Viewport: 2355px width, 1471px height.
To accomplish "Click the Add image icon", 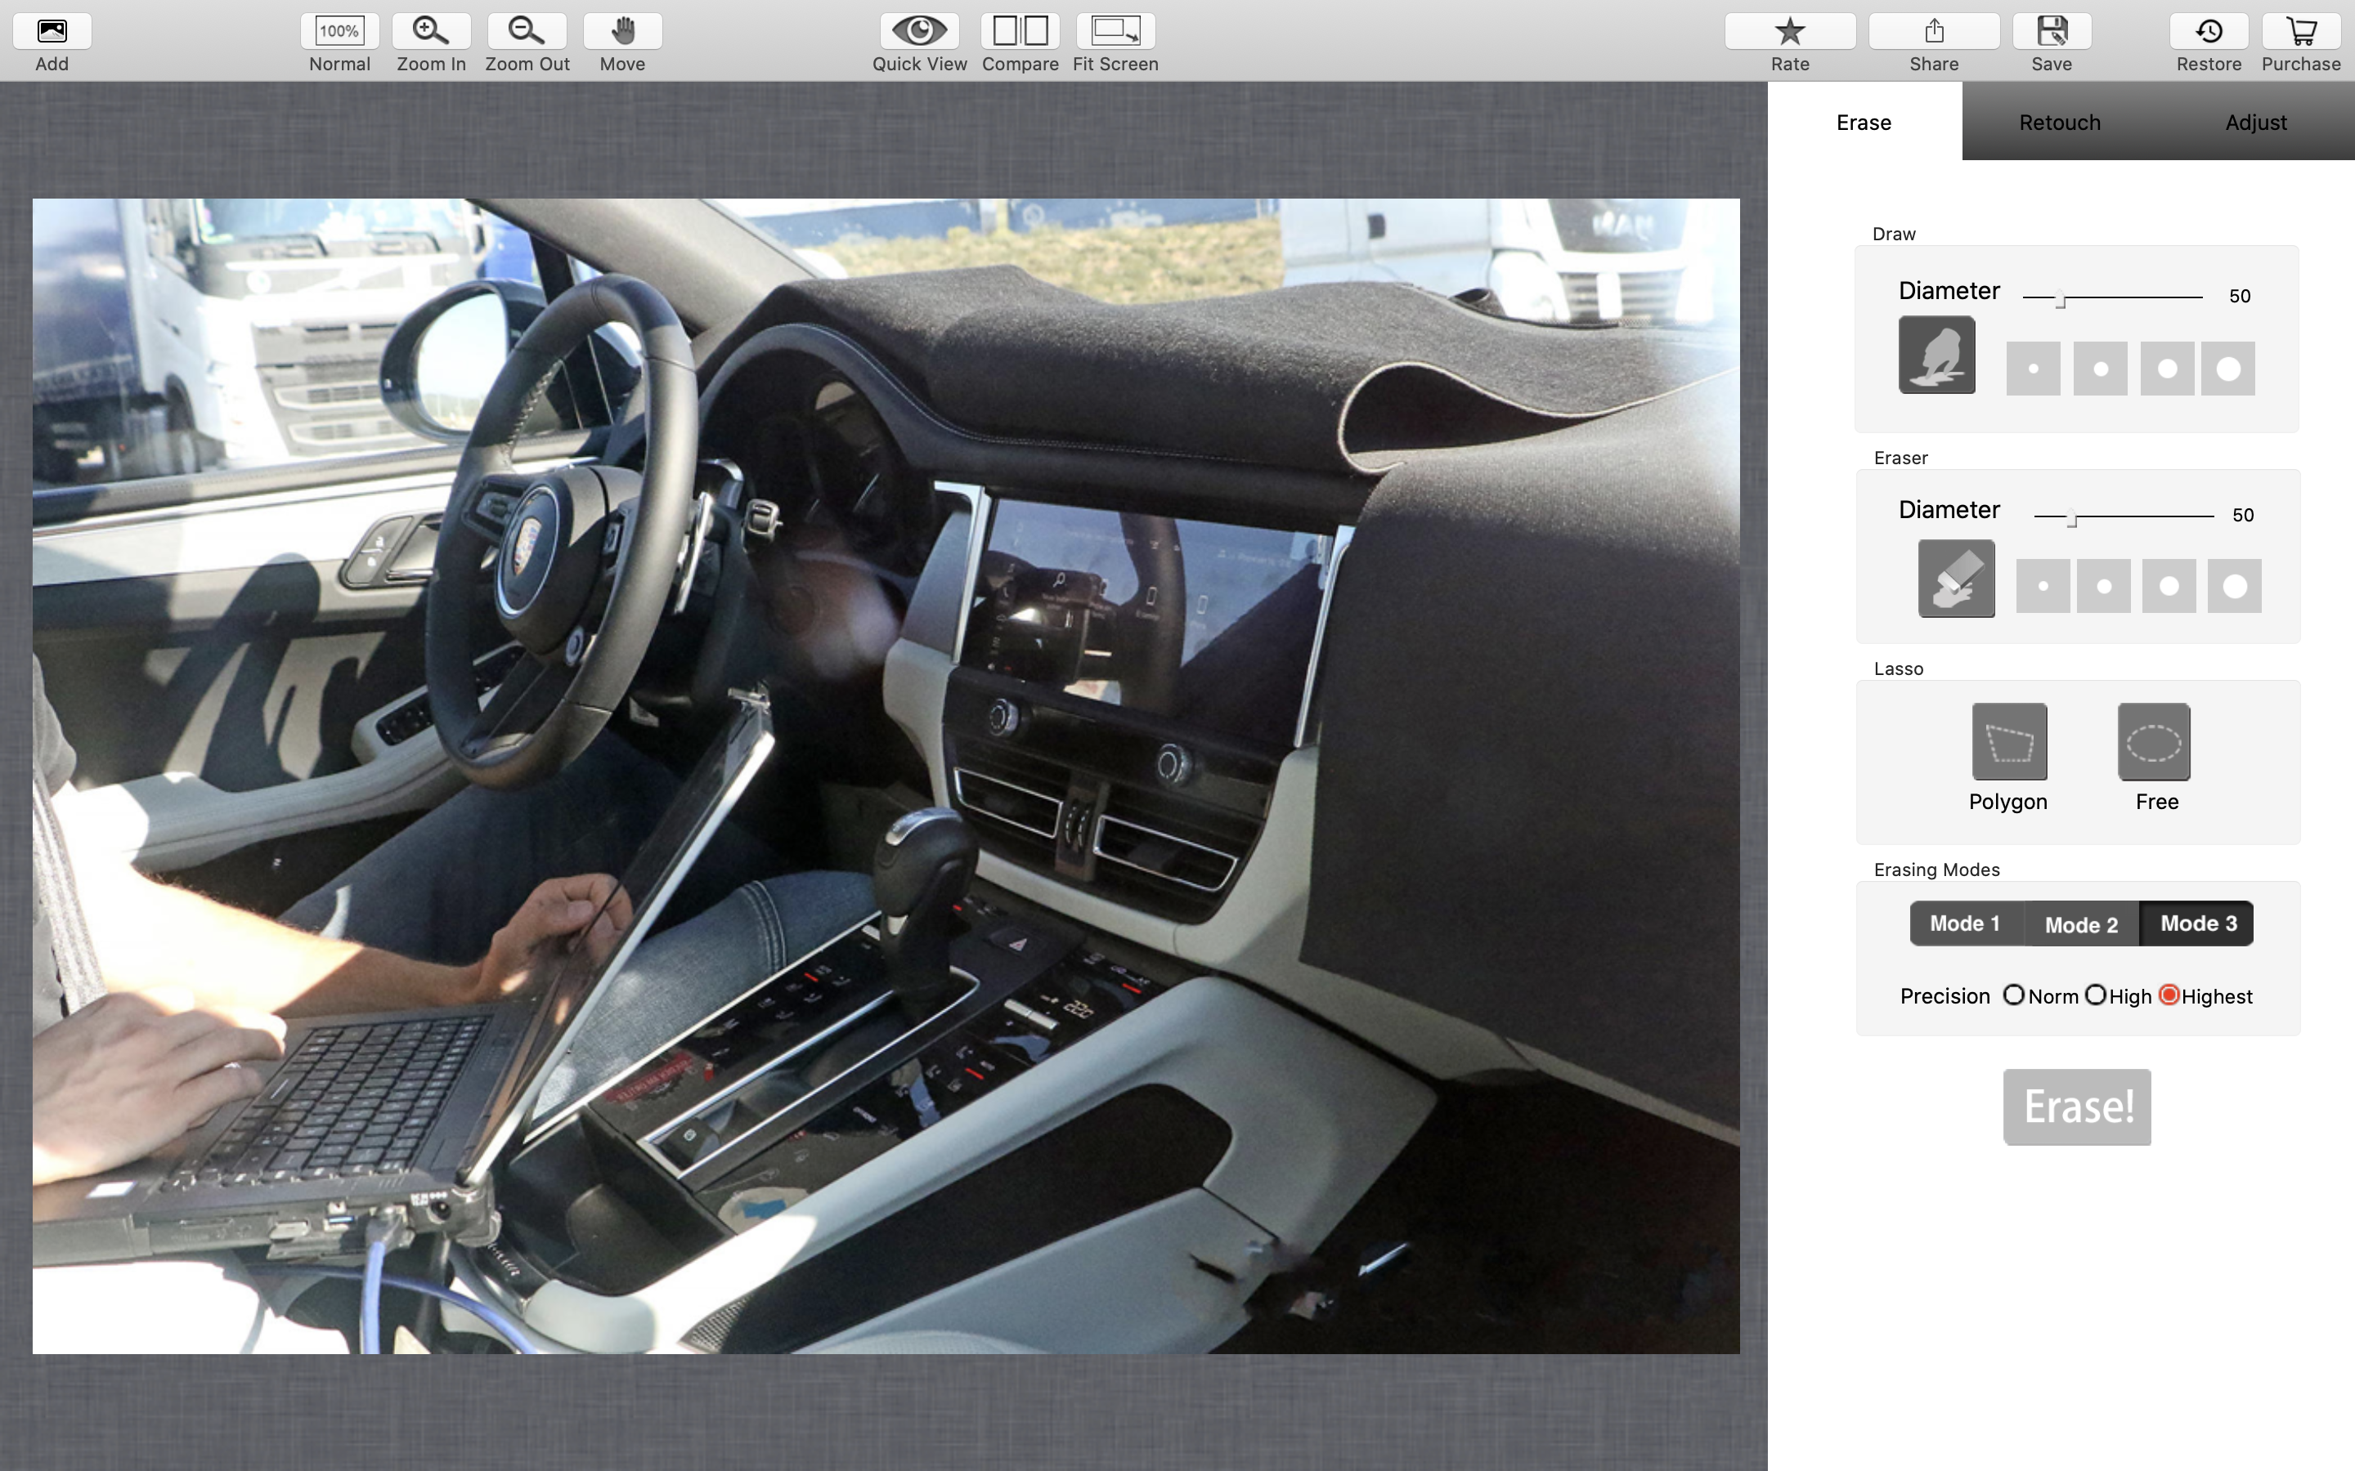I will (x=52, y=31).
